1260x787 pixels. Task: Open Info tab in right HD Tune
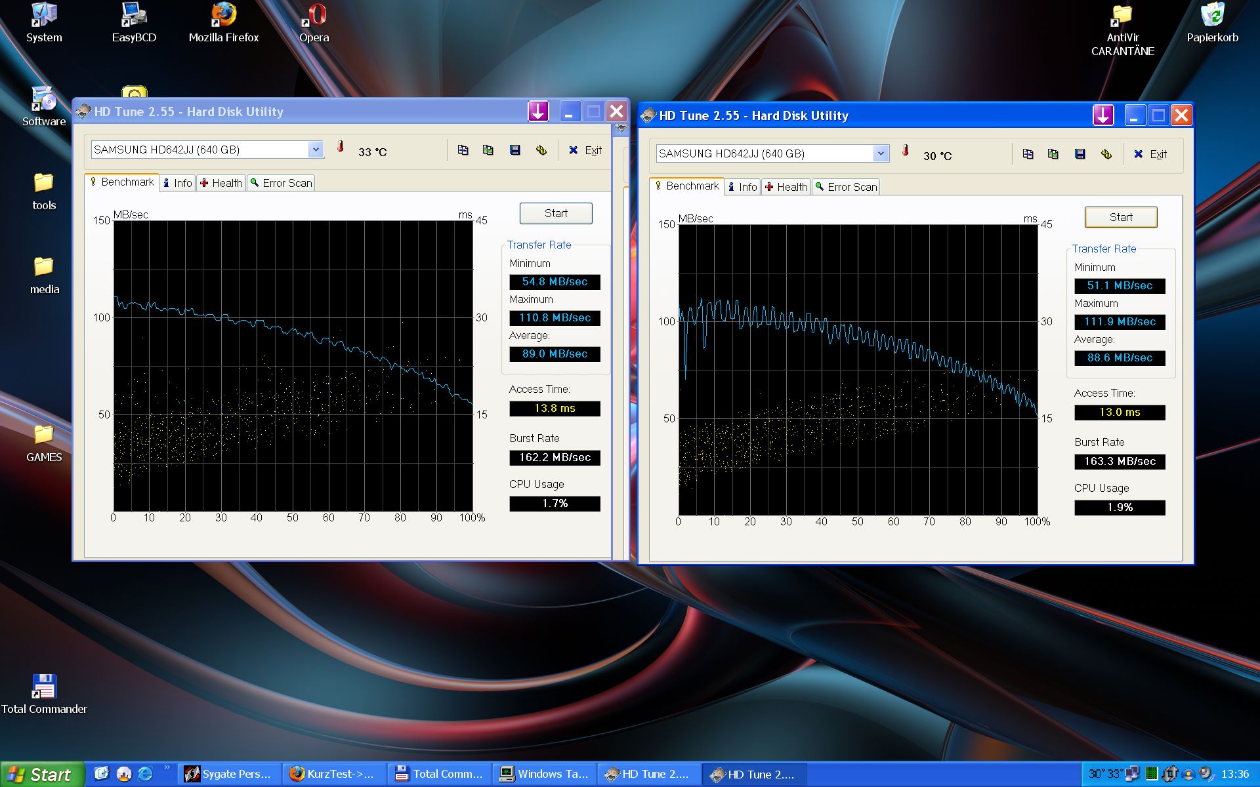tap(742, 187)
